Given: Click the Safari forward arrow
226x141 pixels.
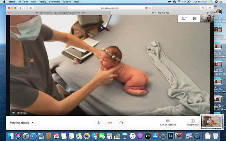Looking at the screenshot, I should click(25, 8).
